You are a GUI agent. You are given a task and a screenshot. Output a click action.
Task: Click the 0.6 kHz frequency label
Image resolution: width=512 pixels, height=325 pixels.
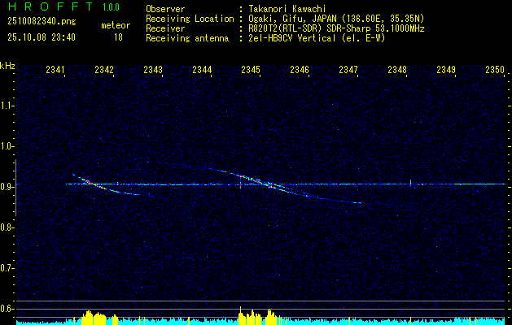tap(7, 309)
